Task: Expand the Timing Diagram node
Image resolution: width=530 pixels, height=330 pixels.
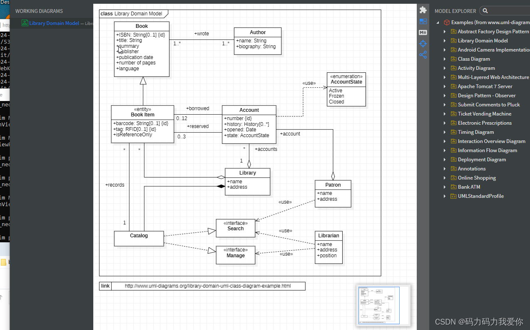Action: [445, 132]
